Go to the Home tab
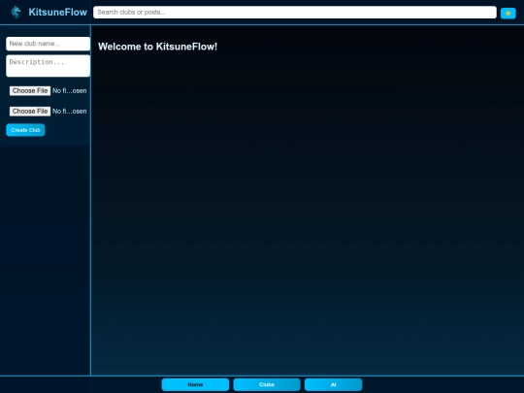 pos(195,384)
